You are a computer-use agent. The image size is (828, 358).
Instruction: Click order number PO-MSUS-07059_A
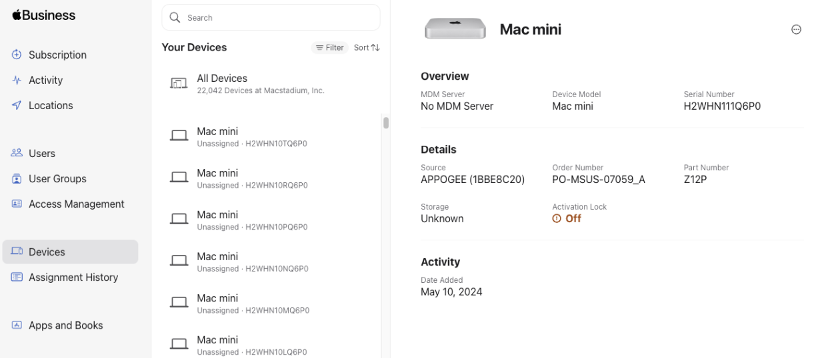point(599,179)
